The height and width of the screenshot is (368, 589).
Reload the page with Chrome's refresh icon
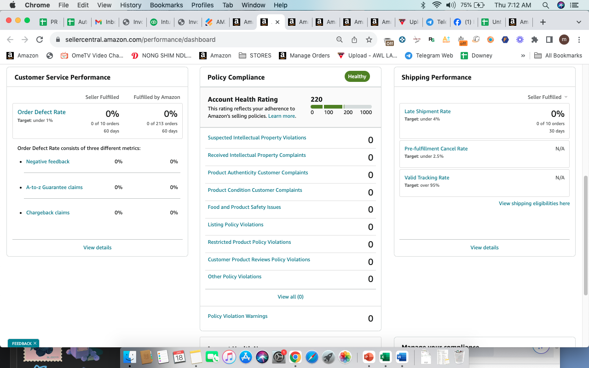click(x=40, y=40)
